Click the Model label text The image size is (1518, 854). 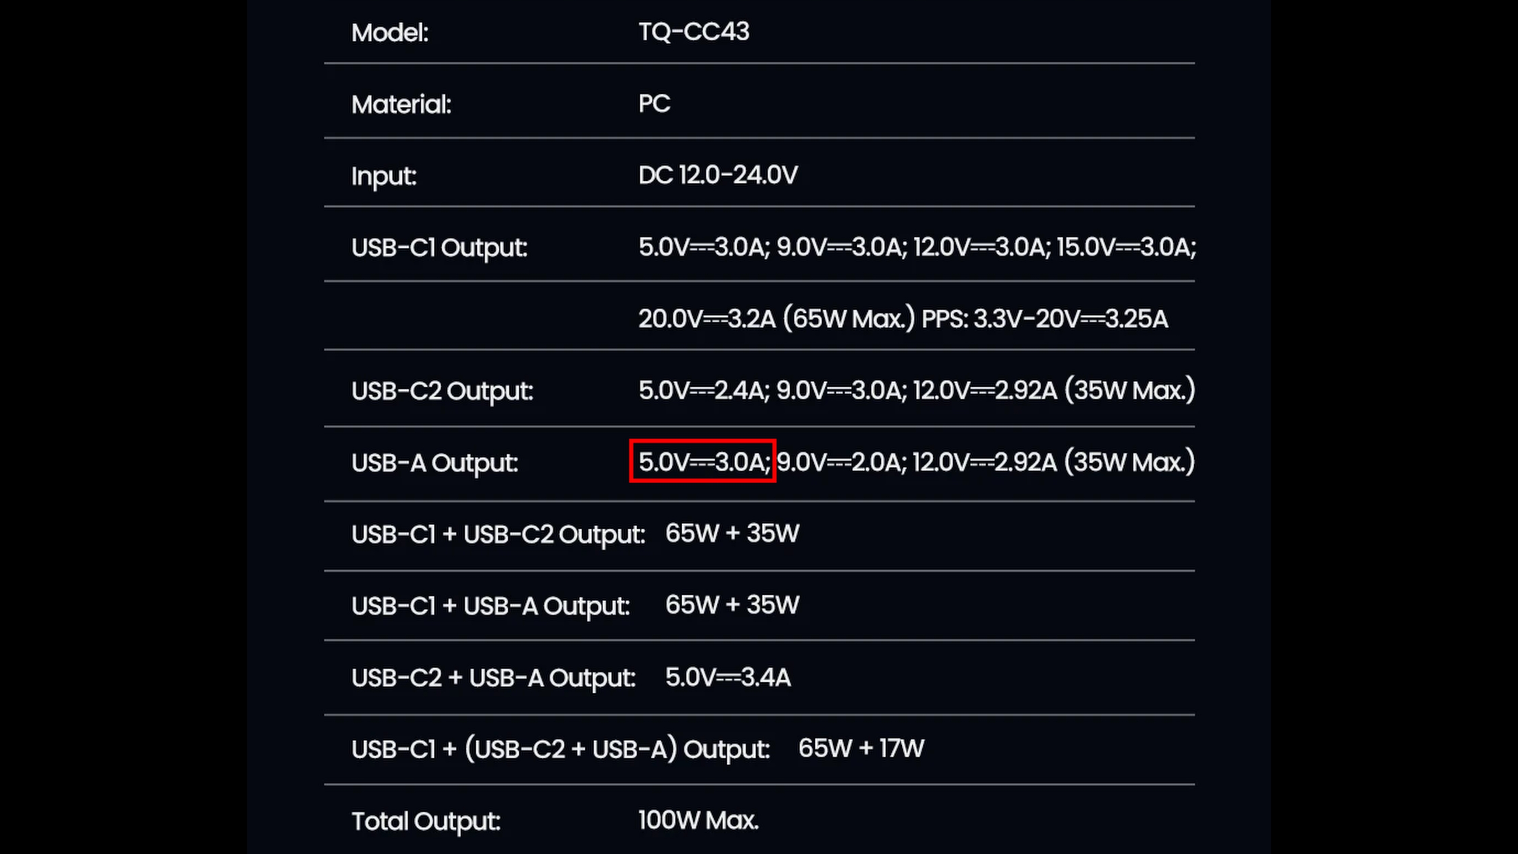(x=389, y=32)
